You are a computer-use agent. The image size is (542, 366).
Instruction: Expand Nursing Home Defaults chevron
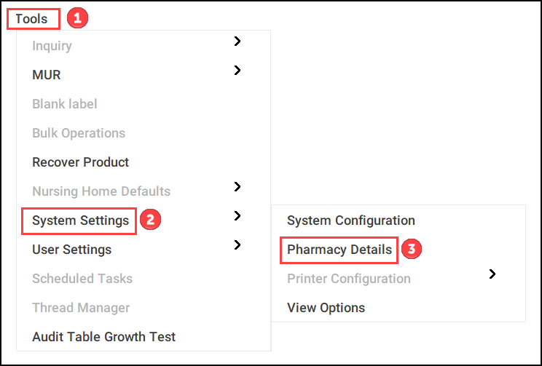237,187
